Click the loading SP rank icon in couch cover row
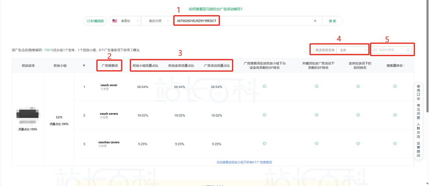The image size is (429, 186). 264,86
